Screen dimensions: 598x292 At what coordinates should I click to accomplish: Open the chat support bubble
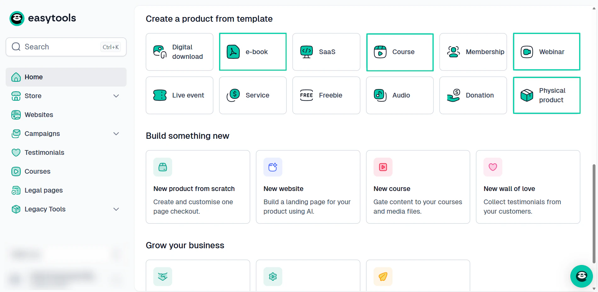coord(582,276)
